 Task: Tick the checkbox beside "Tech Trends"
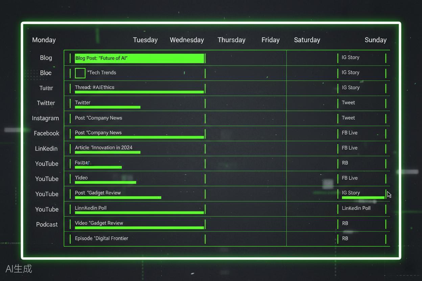click(80, 73)
